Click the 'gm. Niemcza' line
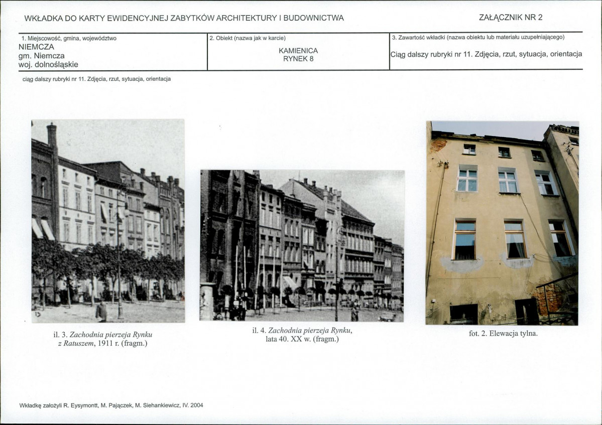 41,56
